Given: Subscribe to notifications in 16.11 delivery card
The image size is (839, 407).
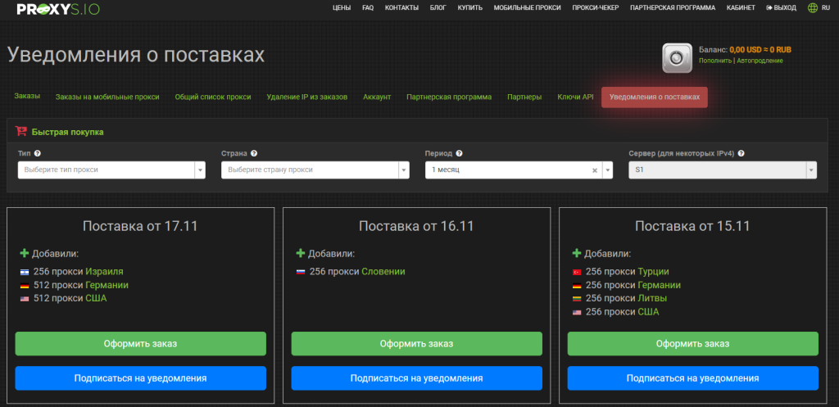Looking at the screenshot, I should pos(416,378).
